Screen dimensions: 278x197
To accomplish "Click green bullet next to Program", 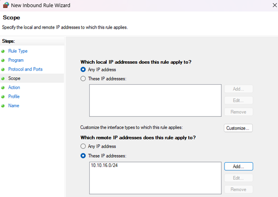I will pos(3,60).
